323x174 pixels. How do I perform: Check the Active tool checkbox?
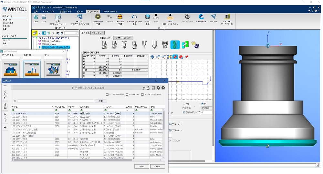click(128, 95)
